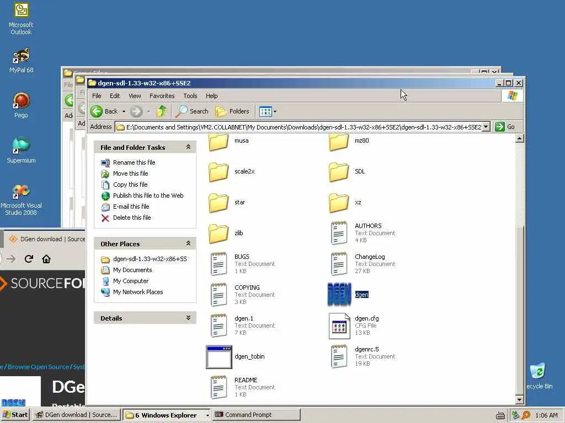Click browser reload button in DGen window
The width and height of the screenshot is (565, 423).
[x=29, y=259]
